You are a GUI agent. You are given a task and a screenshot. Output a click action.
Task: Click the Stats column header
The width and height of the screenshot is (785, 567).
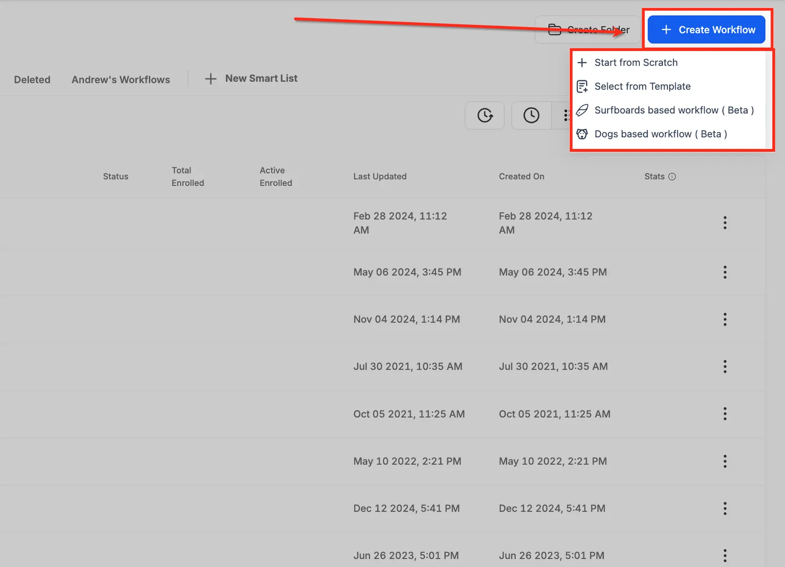tap(654, 176)
